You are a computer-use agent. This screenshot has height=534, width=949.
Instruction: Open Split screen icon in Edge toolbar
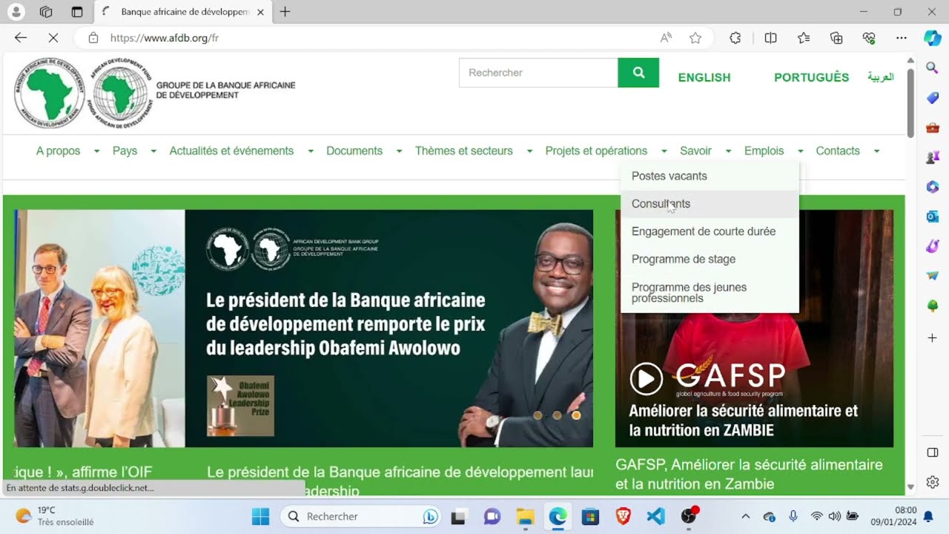pyautogui.click(x=770, y=38)
